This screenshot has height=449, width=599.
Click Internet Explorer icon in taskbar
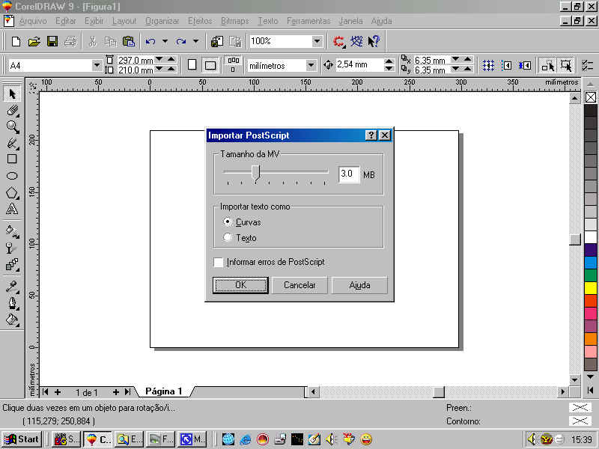[246, 439]
